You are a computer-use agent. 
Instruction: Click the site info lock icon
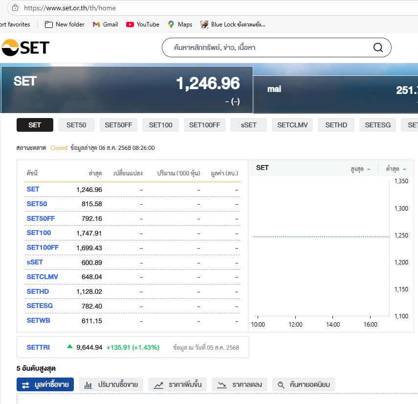[x=15, y=8]
